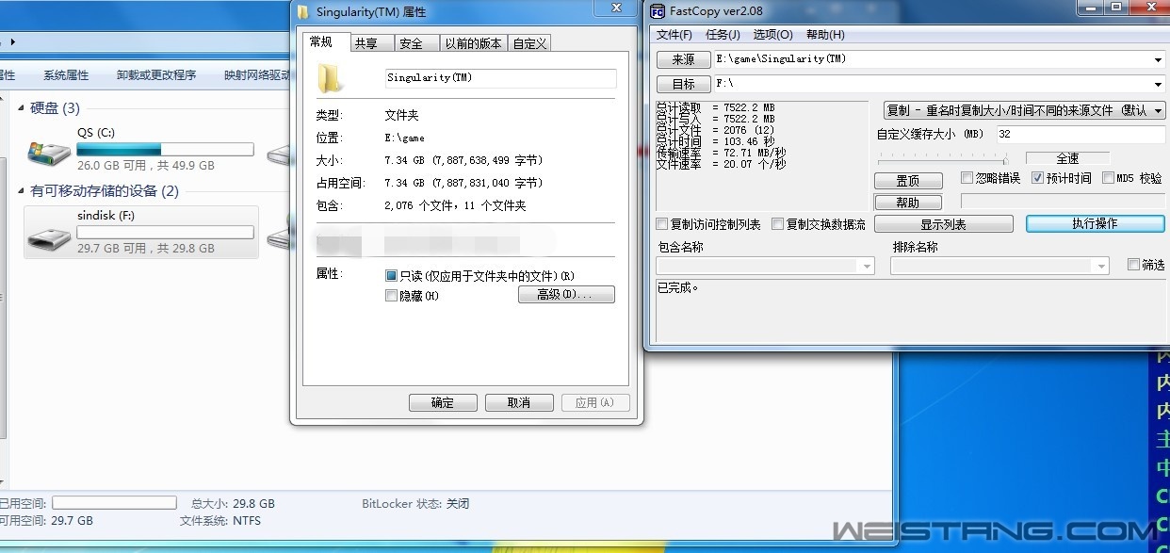Collapse the 硬盘 (3) section

tap(21, 108)
